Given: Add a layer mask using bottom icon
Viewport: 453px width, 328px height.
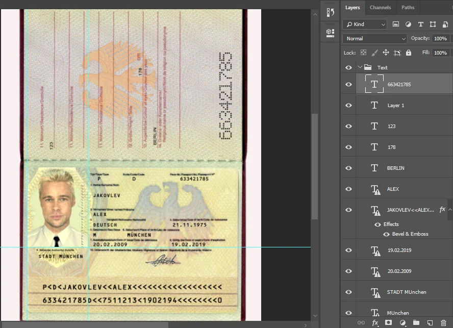Looking at the screenshot, I should pyautogui.click(x=389, y=322).
